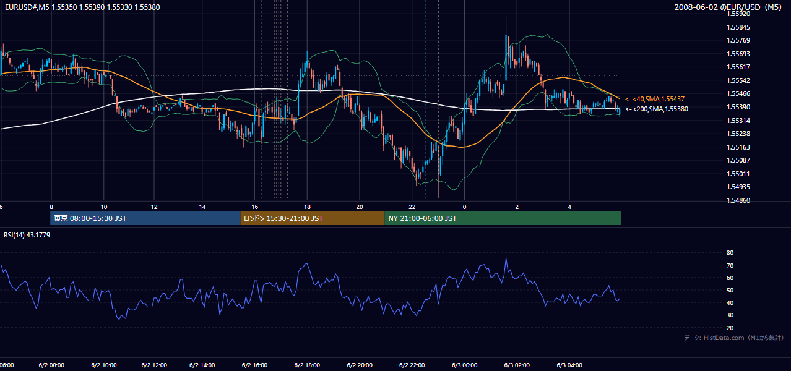Click the 6/3 00:00 bottom time label
791x371 pixels.
click(464, 365)
